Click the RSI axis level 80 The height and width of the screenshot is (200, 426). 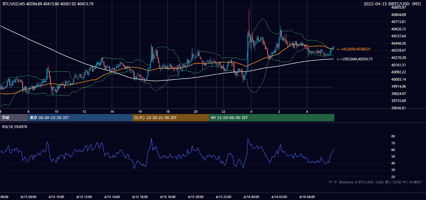(x=393, y=136)
